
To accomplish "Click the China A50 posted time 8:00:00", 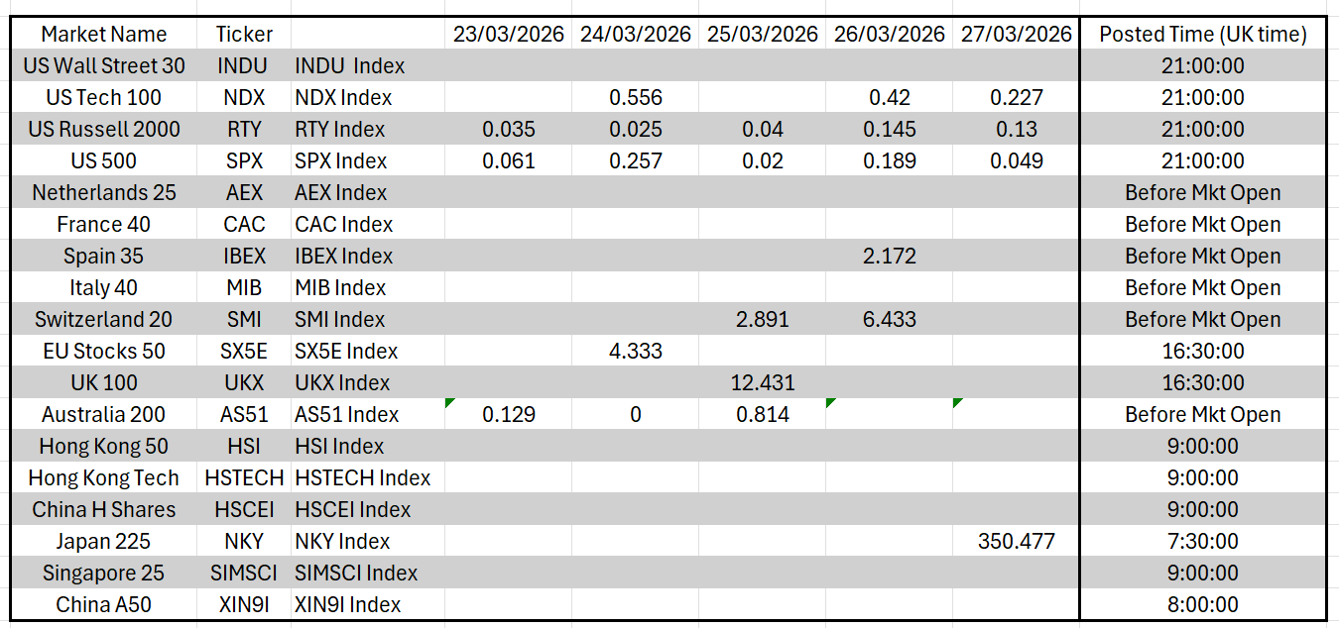I will [1202, 604].
